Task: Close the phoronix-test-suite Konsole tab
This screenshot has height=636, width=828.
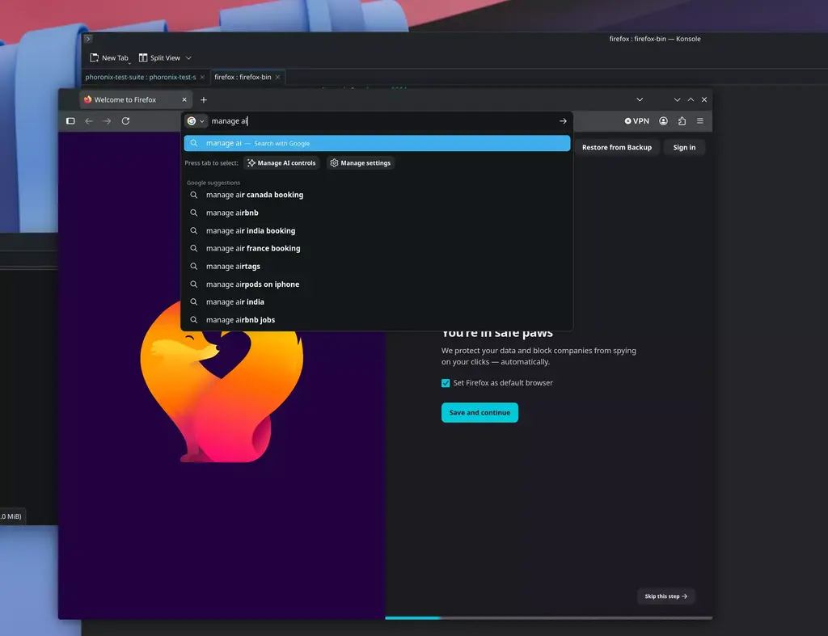Action: click(x=202, y=77)
